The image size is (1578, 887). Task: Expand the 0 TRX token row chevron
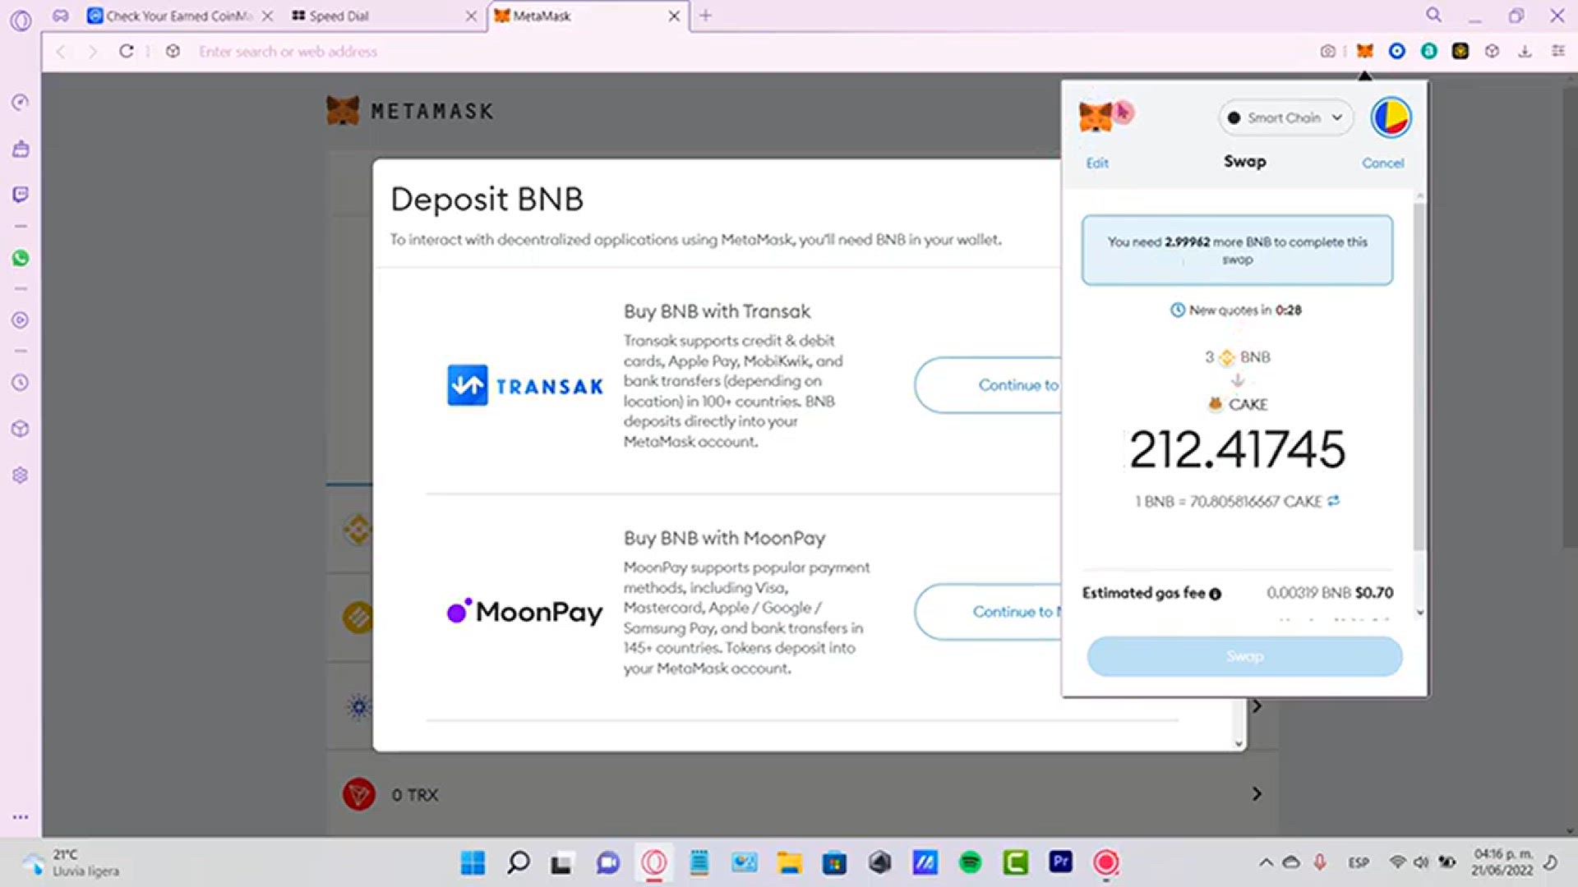1256,794
